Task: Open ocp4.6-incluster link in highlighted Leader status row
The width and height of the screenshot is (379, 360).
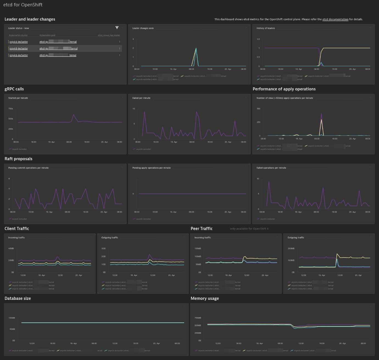Action: pos(19,49)
